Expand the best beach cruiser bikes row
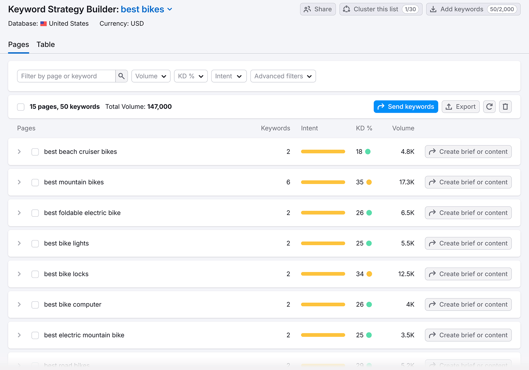The width and height of the screenshot is (529, 370). pyautogui.click(x=19, y=152)
